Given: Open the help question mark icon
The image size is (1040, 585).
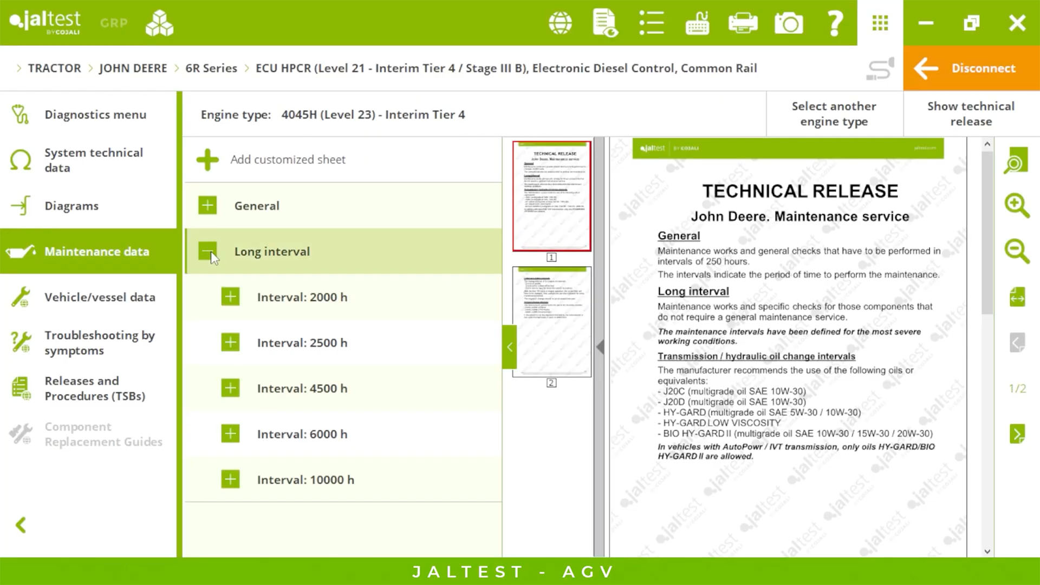Looking at the screenshot, I should point(835,23).
